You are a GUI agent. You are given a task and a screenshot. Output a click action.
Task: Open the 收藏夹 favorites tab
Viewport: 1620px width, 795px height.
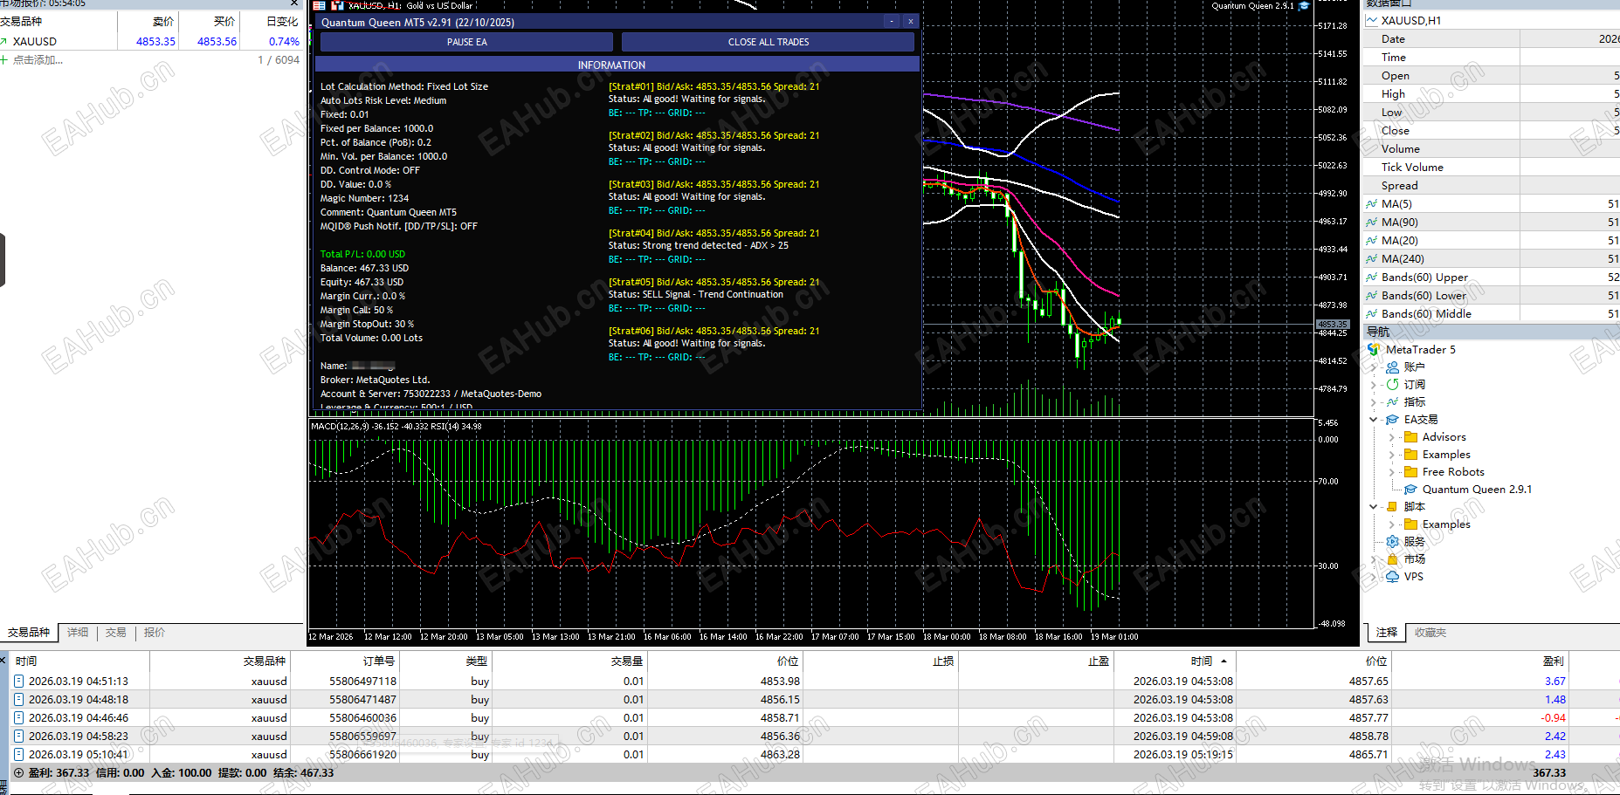click(x=1430, y=633)
